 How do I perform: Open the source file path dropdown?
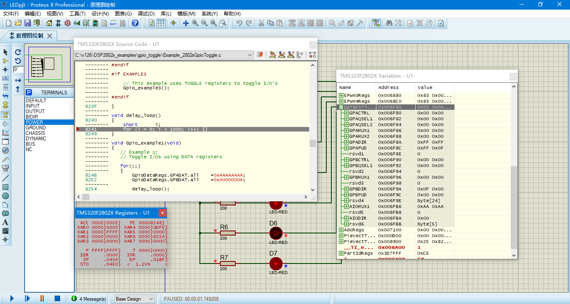[250, 54]
